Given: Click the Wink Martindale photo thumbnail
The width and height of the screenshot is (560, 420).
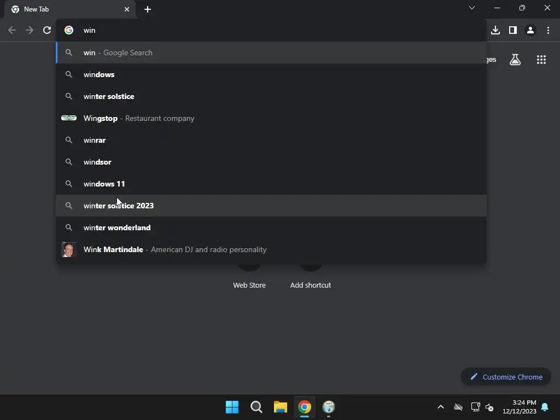Looking at the screenshot, I should 69,249.
